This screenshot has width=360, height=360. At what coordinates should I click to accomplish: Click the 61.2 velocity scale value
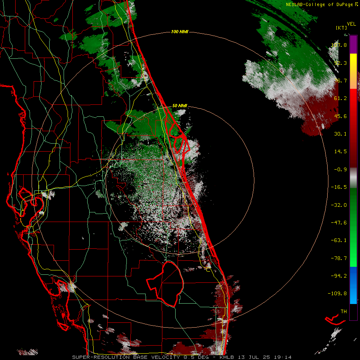[x=340, y=98]
